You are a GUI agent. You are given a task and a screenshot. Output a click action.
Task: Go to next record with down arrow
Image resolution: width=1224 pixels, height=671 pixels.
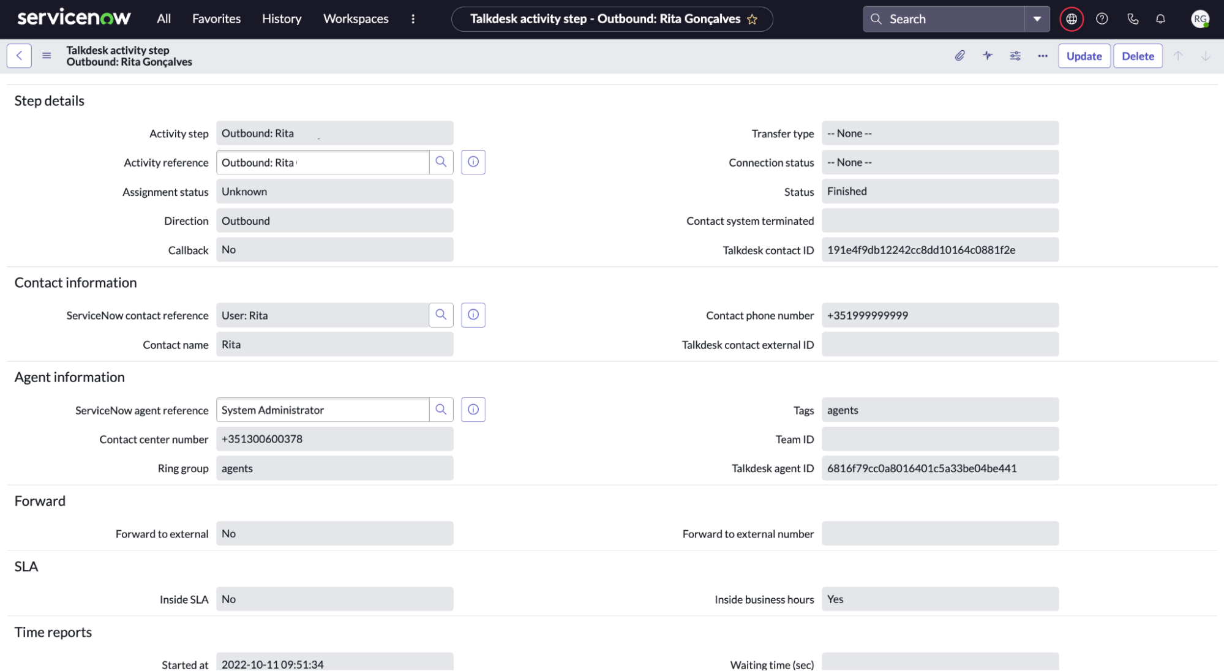1206,56
